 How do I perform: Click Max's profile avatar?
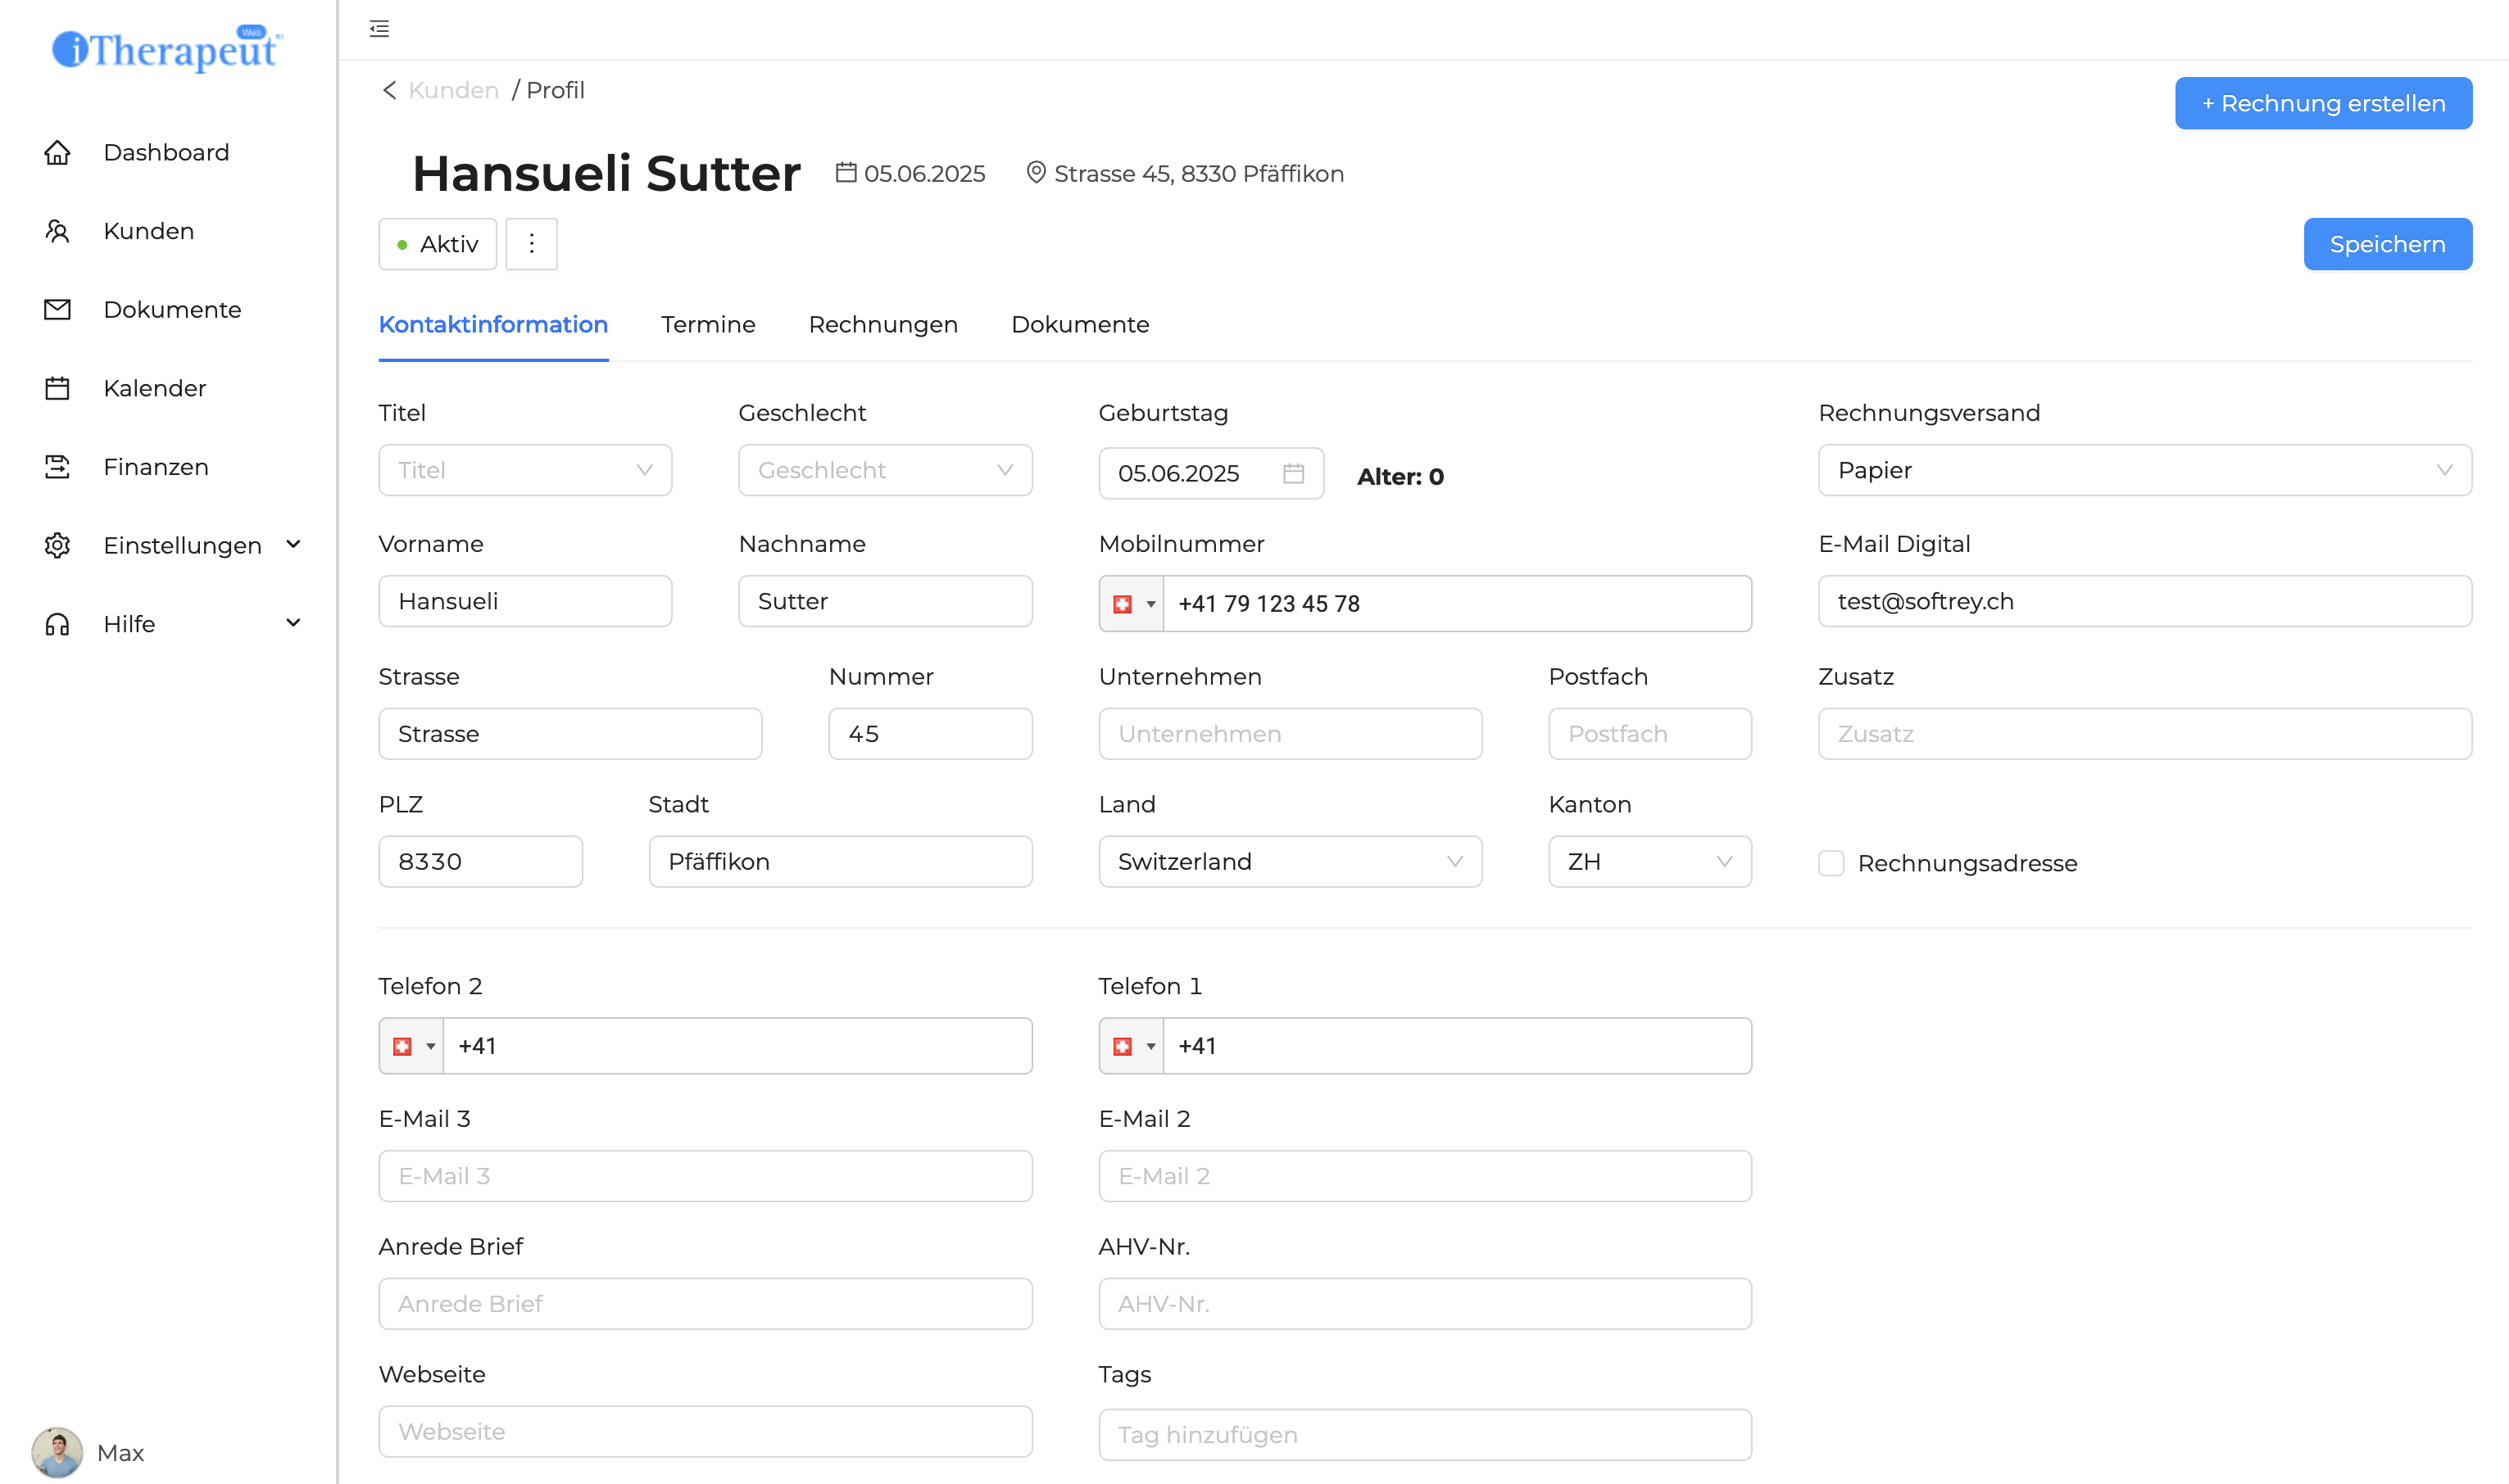click(57, 1452)
